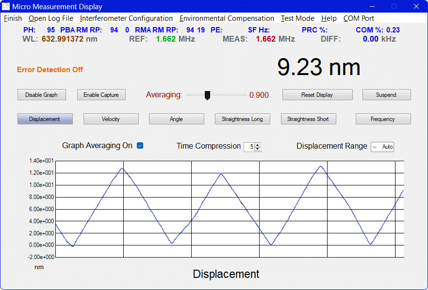
Task: Select Straightness Long mode
Action: [243, 119]
